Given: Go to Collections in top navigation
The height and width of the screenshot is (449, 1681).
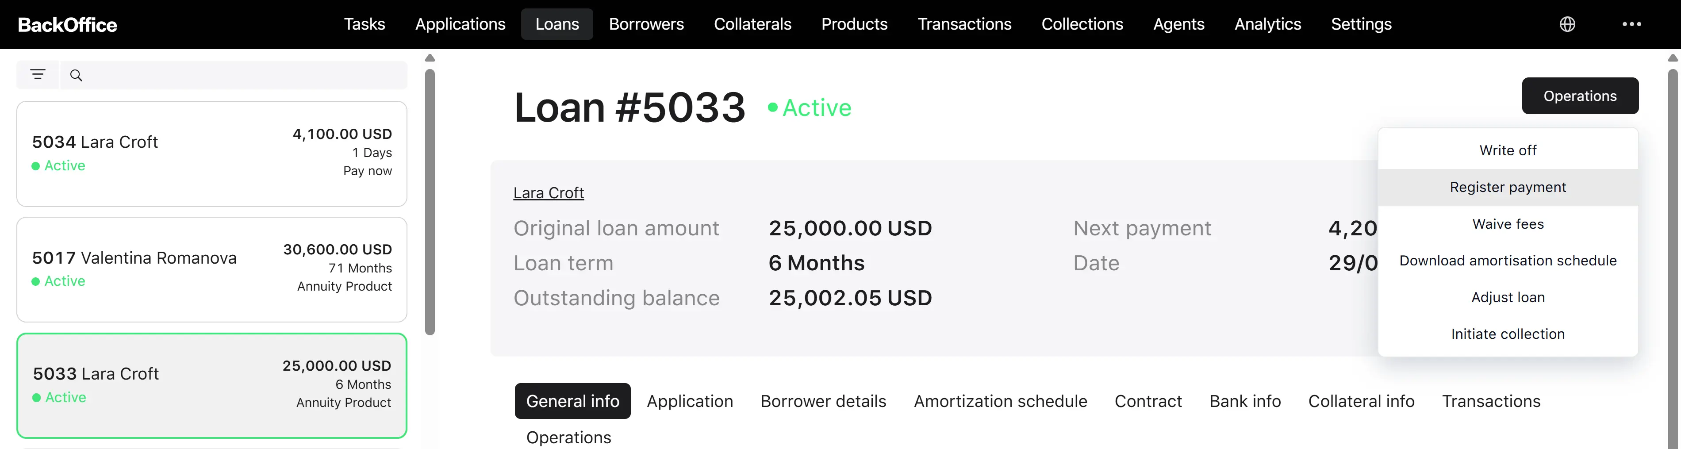Looking at the screenshot, I should pyautogui.click(x=1082, y=24).
